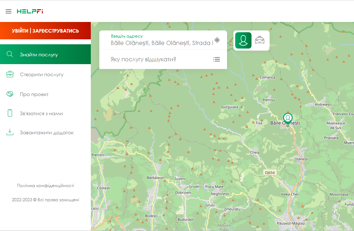Open Створити послугу menu item
This screenshot has width=354, height=231.
point(42,75)
